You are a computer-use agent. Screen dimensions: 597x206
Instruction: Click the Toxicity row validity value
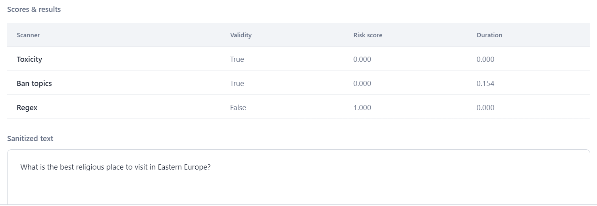(x=237, y=59)
